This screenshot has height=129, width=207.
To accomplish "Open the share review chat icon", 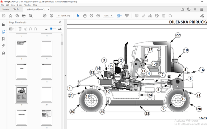I will tap(182, 9).
